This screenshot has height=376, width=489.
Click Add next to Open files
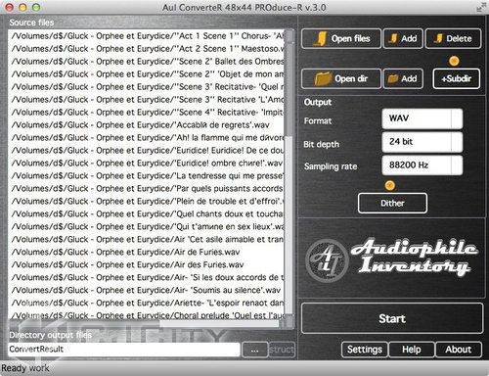(403, 39)
